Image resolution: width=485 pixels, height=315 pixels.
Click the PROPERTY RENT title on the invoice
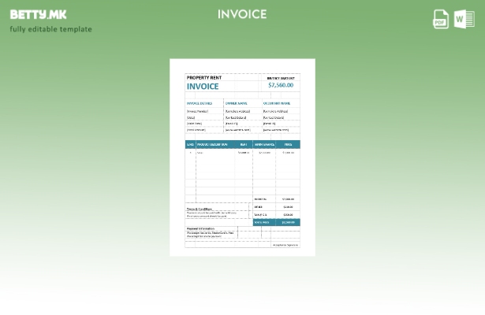(203, 78)
